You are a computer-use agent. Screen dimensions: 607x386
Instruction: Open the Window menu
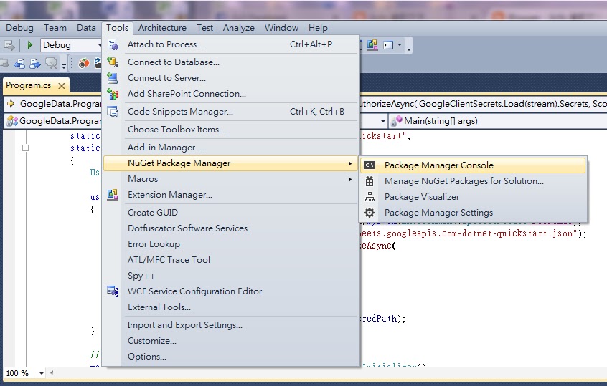[281, 28]
